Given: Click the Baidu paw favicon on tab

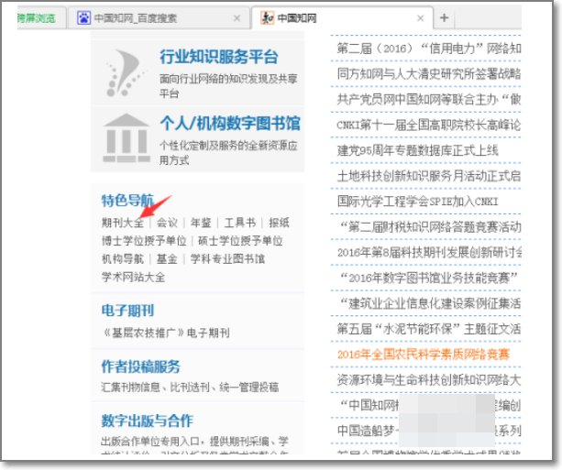Looking at the screenshot, I should [x=83, y=18].
